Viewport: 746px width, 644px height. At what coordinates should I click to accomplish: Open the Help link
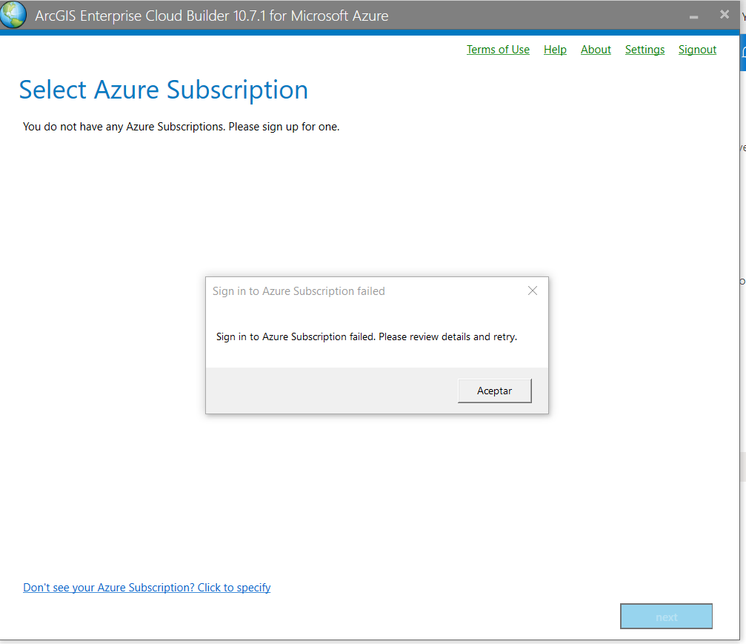click(x=555, y=50)
